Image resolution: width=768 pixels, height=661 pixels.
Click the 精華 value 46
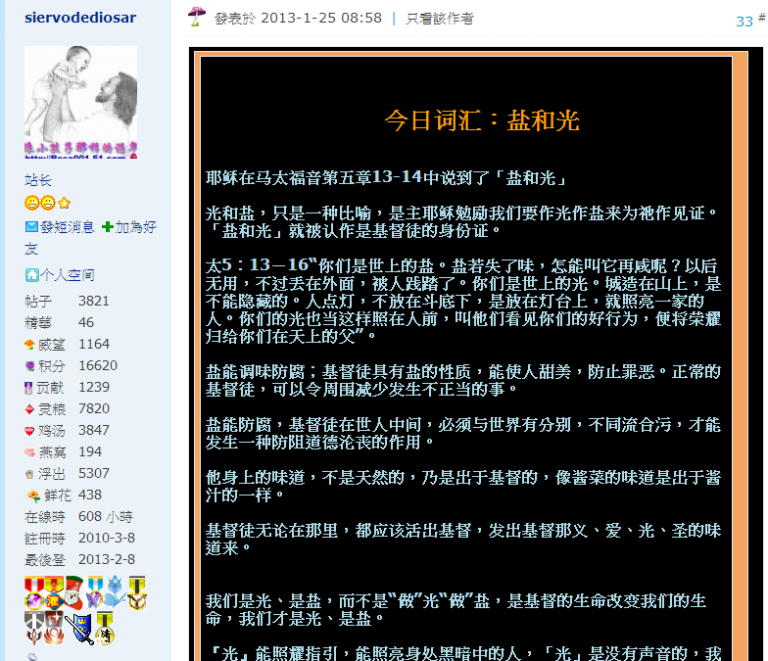tap(86, 322)
